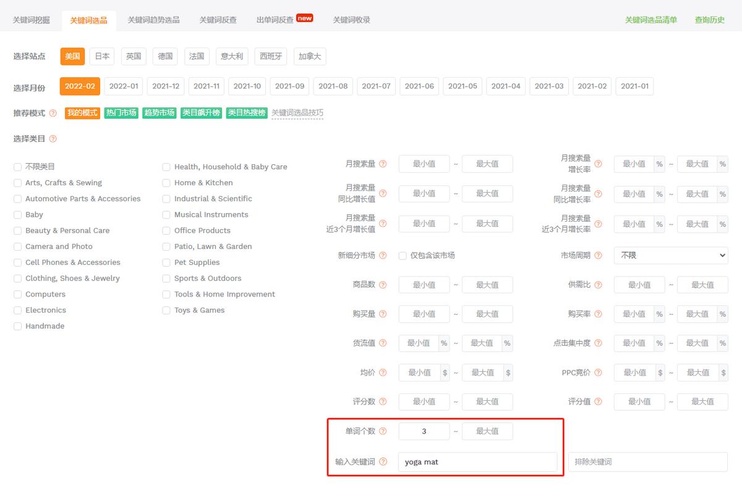Click the 购买率 question mark icon

[x=597, y=314]
